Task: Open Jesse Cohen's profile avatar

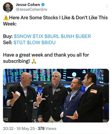Action: 8,7
